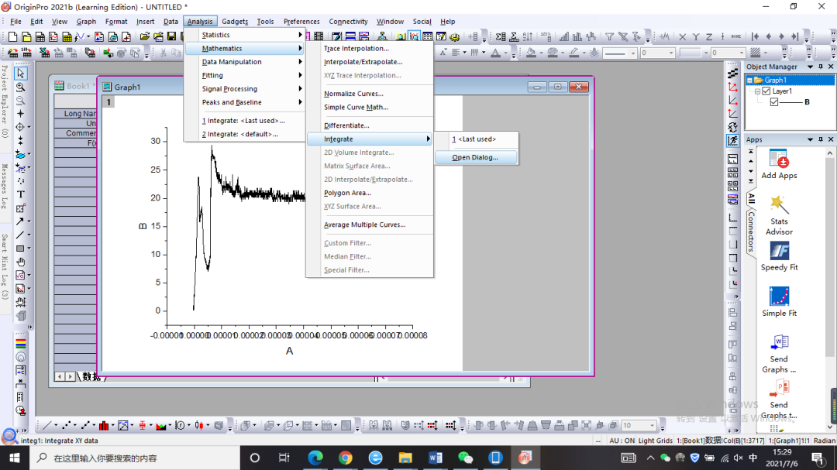Click the Windows search box
837x470 pixels.
point(132,458)
